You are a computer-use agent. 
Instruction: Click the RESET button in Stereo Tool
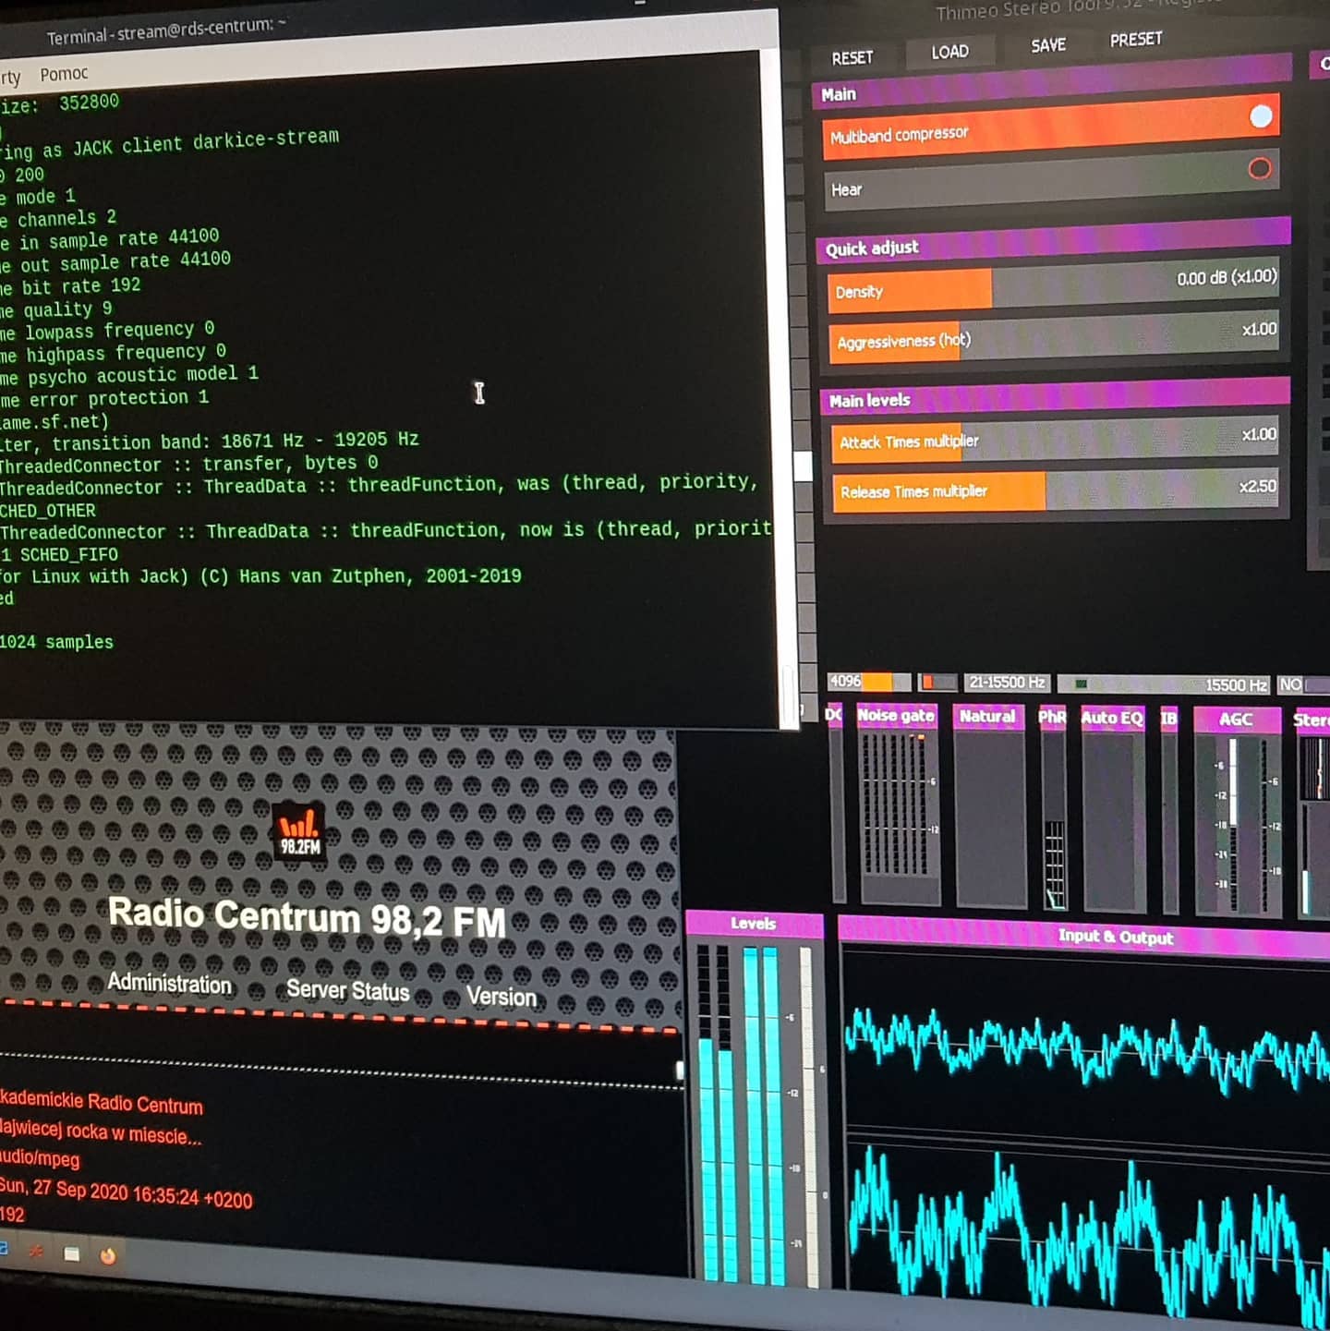(852, 58)
